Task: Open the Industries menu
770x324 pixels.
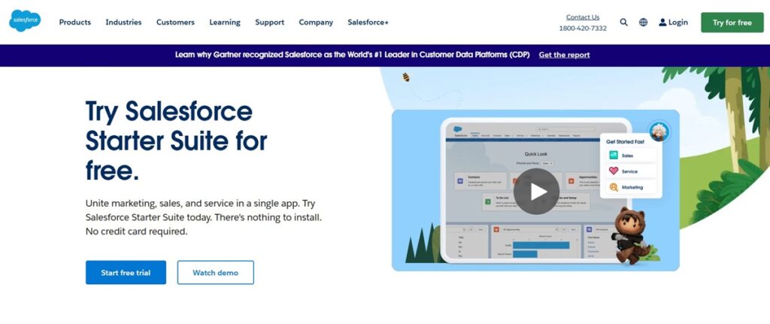Action: (x=123, y=22)
